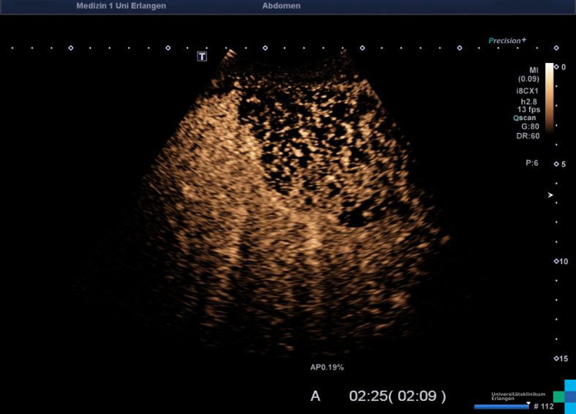Click the 0 cm depth scale diamond
This screenshot has height=414, width=576.
coord(556,67)
